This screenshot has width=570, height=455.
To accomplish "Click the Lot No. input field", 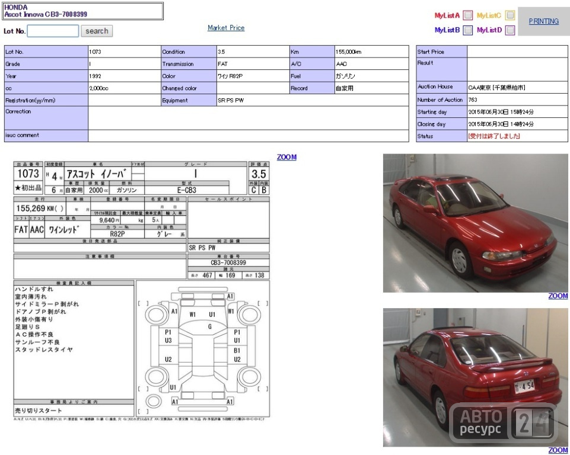I will pos(53,31).
